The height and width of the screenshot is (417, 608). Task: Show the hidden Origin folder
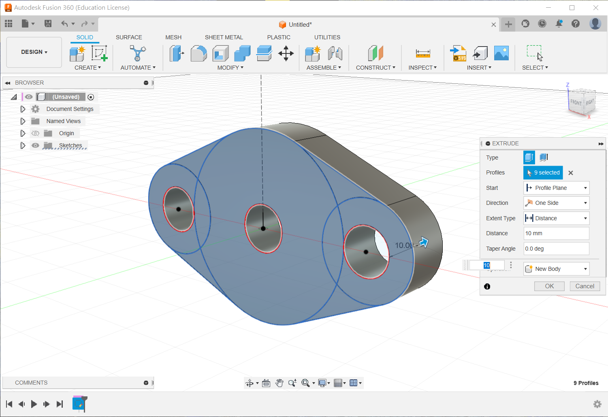(x=36, y=133)
